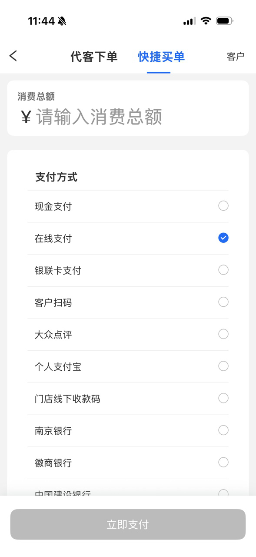The image size is (256, 557).
Task: Tap the 立即支付 button
Action: click(128, 524)
